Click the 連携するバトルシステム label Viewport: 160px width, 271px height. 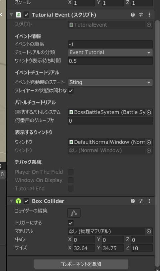click(x=38, y=112)
